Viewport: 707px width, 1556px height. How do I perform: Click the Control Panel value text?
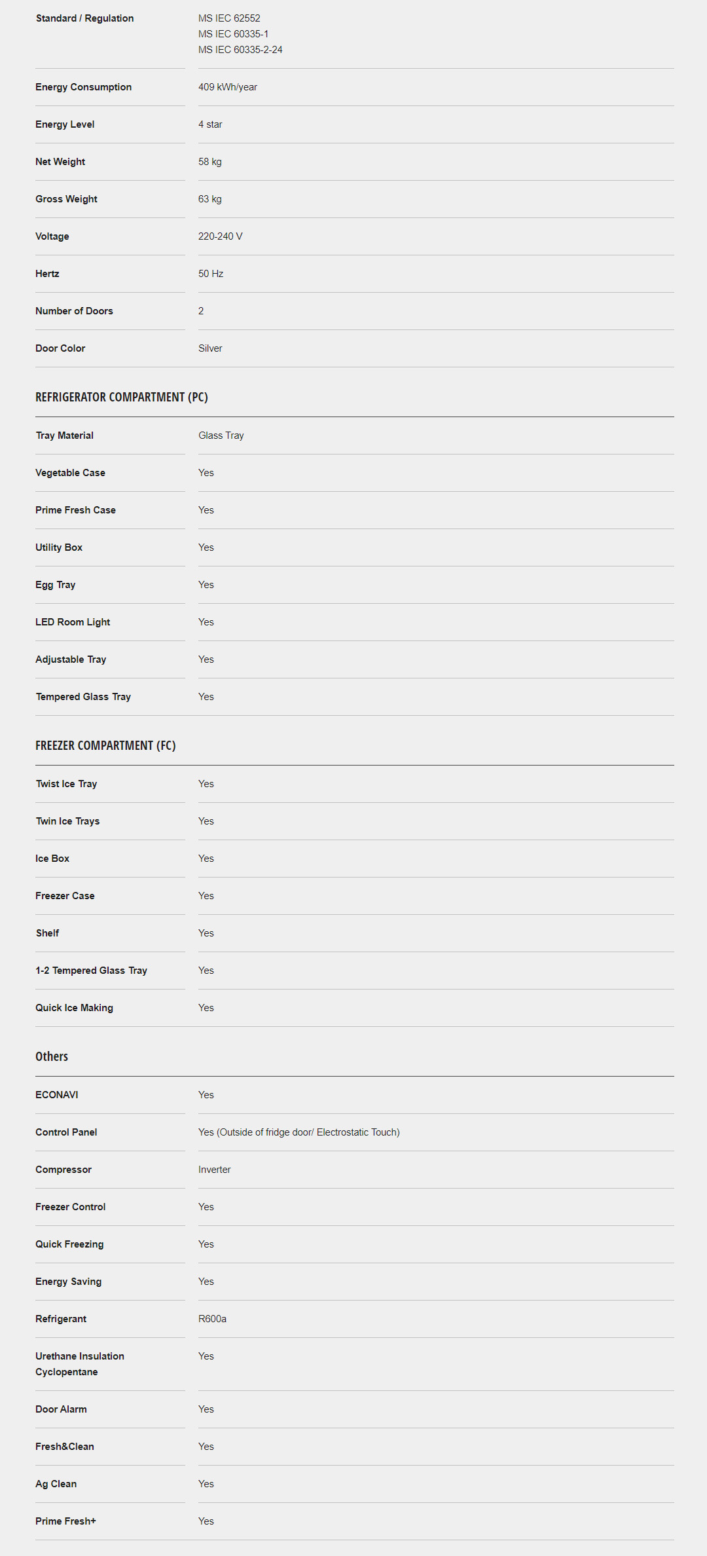point(299,1132)
